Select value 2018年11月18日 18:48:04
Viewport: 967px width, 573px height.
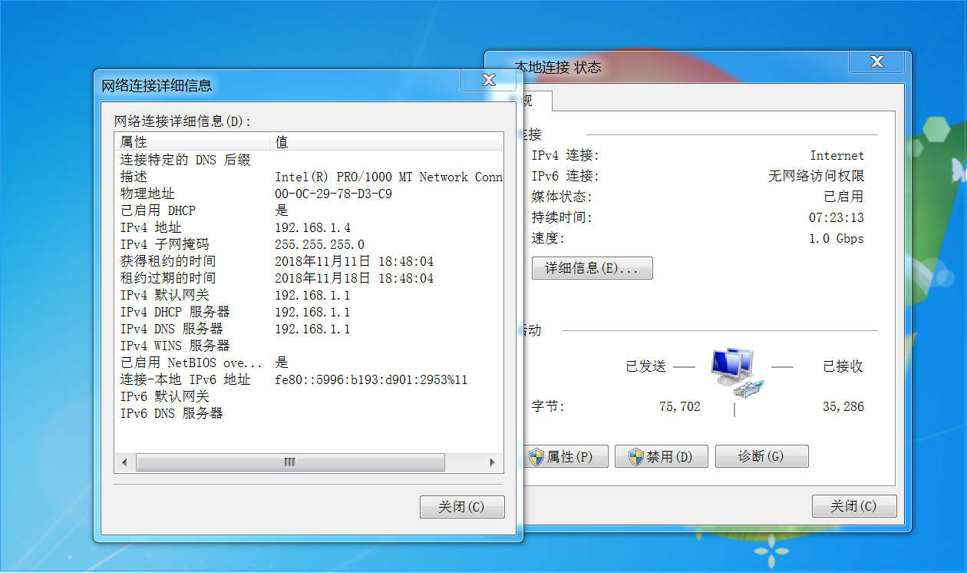coord(354,278)
